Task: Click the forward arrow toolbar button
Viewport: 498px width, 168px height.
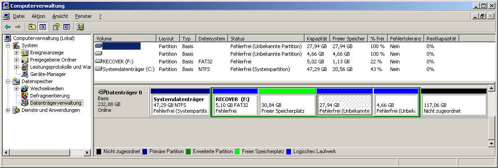Action: coord(18,27)
